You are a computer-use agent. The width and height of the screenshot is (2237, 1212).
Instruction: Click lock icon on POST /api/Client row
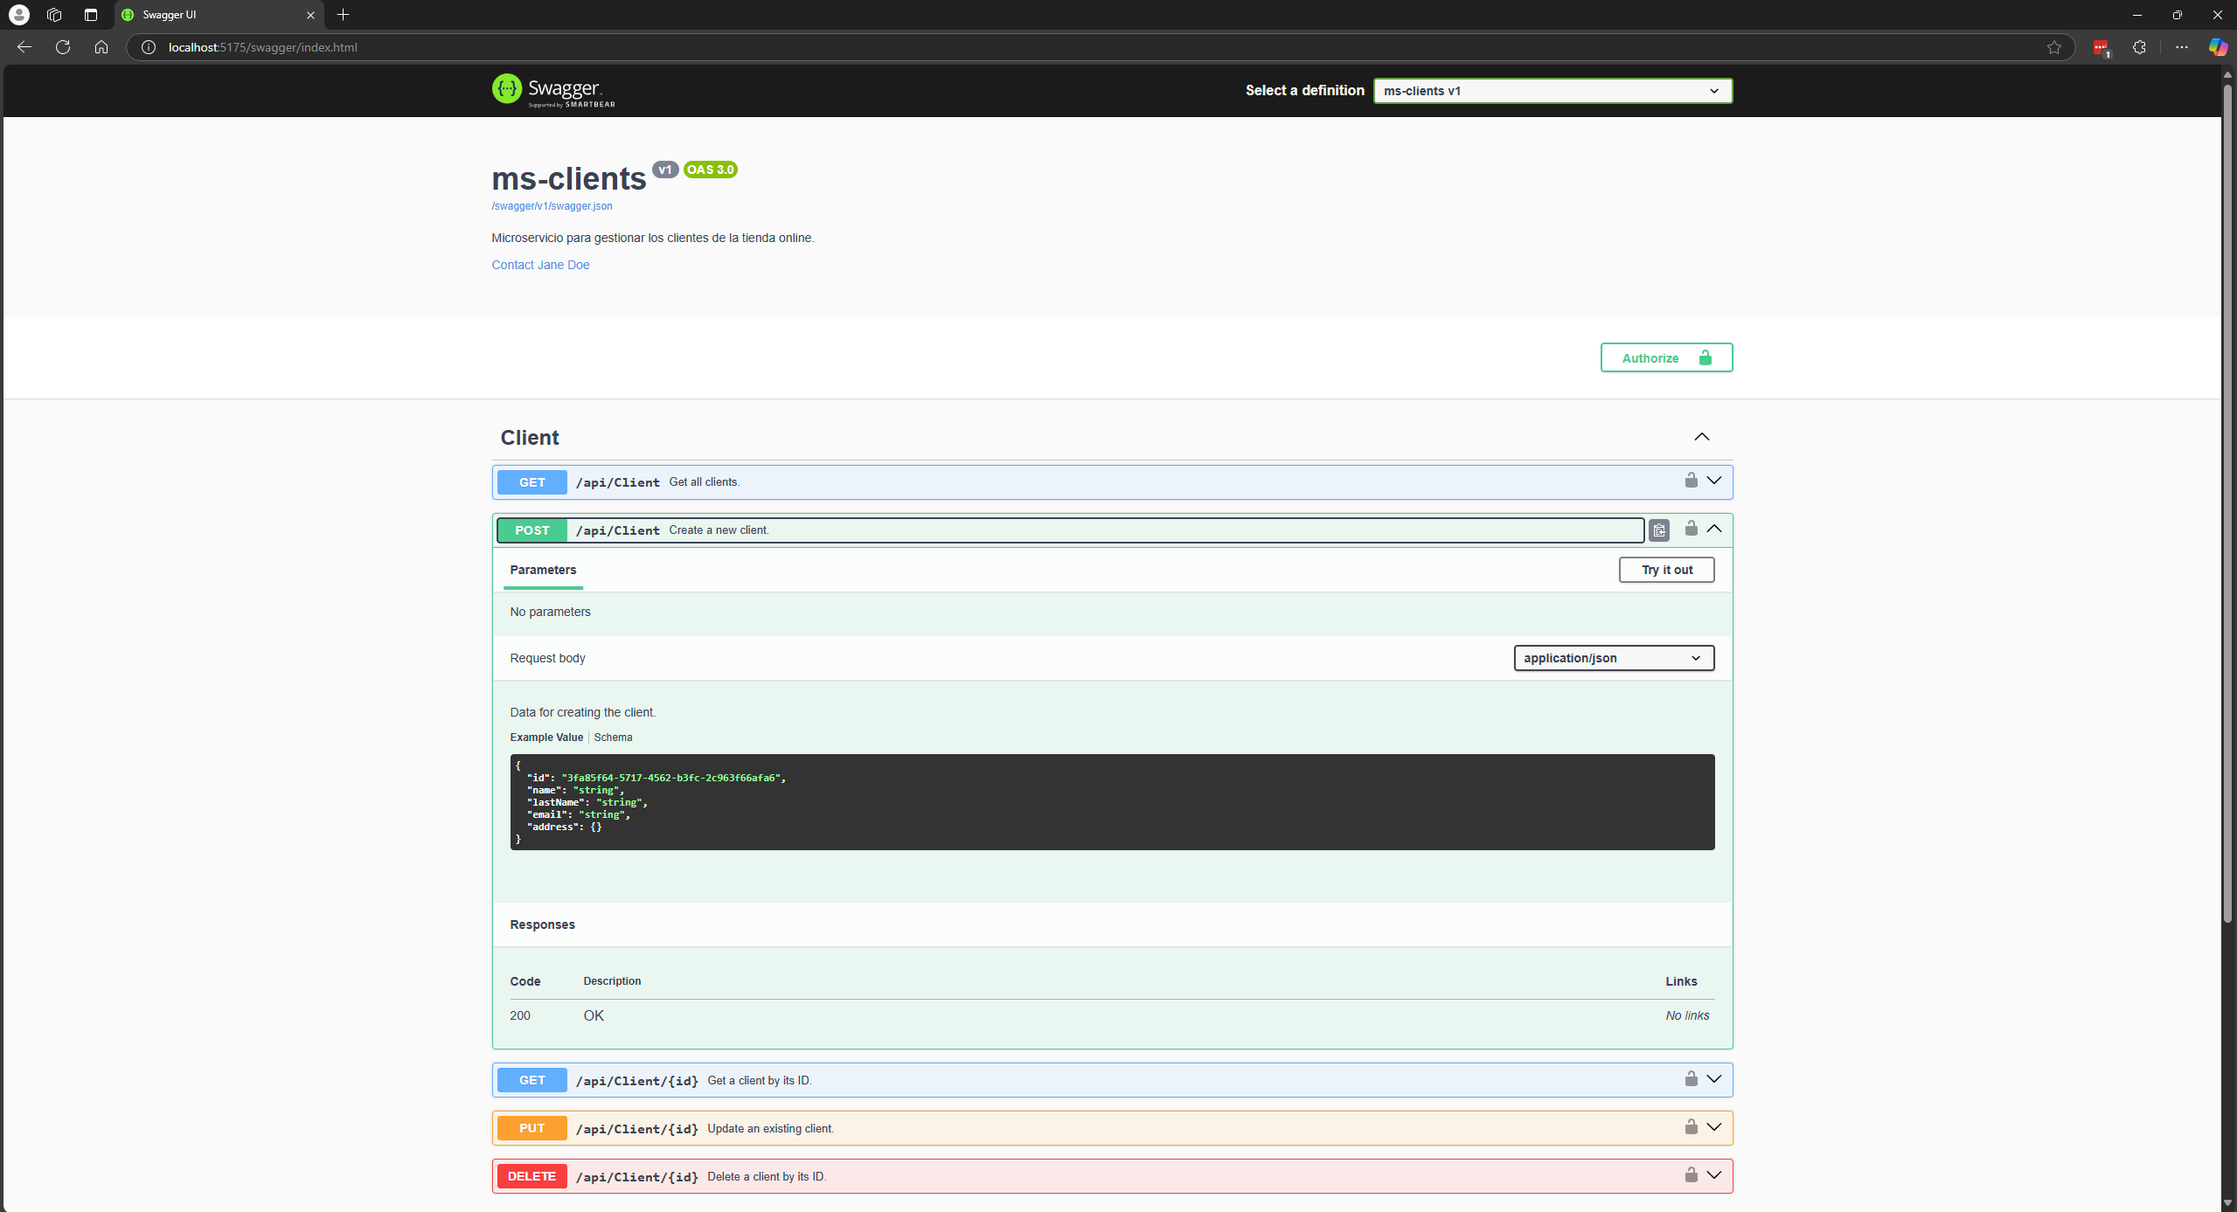tap(1692, 529)
